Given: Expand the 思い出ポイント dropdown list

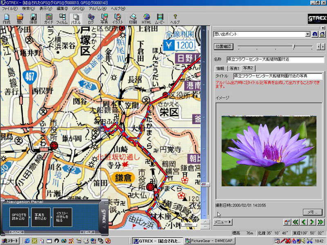Looking at the screenshot, I should pyautogui.click(x=307, y=34).
